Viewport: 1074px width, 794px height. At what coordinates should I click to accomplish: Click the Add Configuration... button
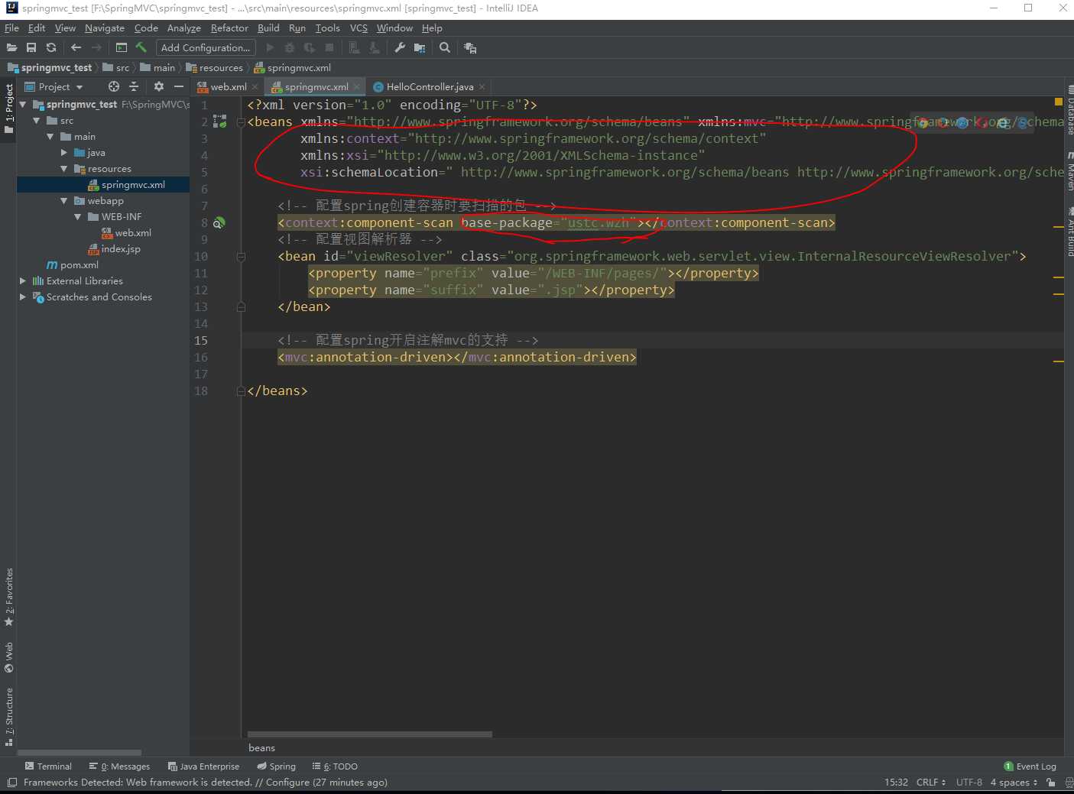click(206, 47)
